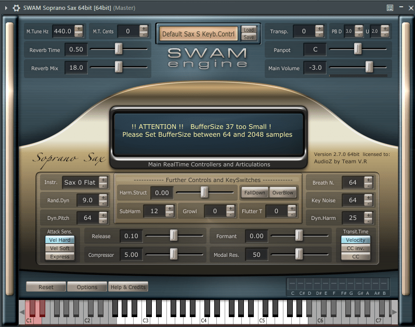Increase PB D range with plus button
Image resolution: width=415 pixels, height=327 pixels.
click(359, 28)
